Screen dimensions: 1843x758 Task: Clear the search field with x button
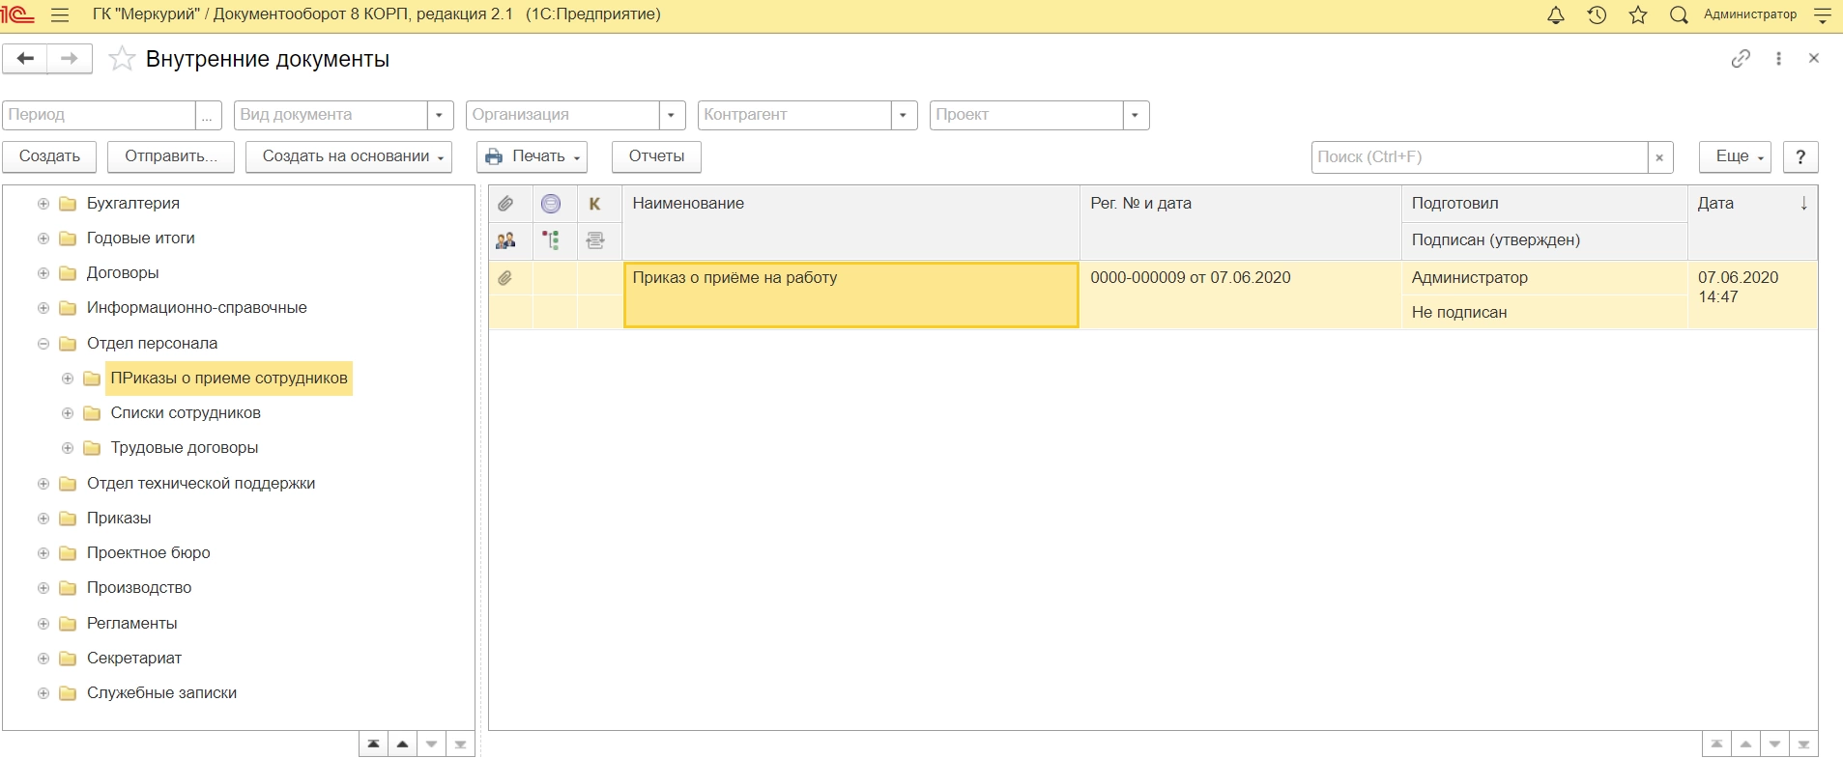pos(1659,157)
